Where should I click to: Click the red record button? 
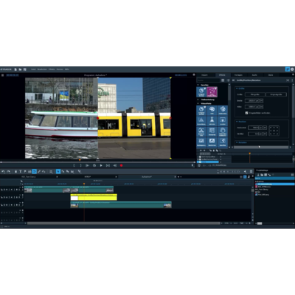121,165
